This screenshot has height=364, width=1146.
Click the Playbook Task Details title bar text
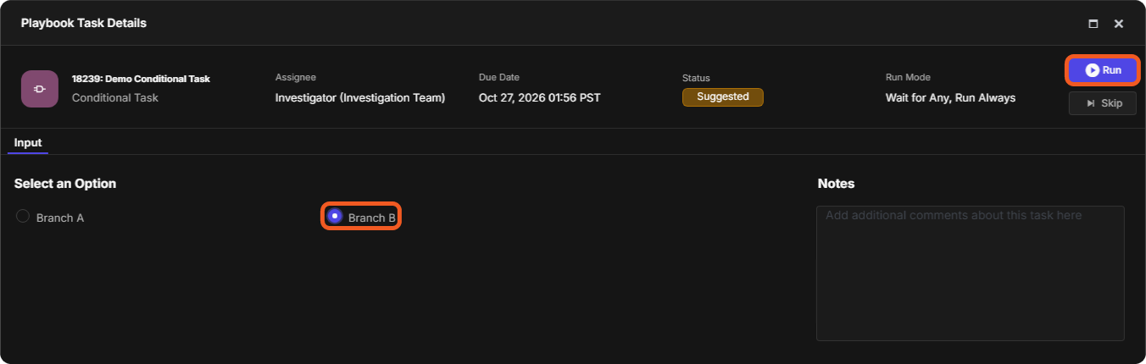point(84,23)
